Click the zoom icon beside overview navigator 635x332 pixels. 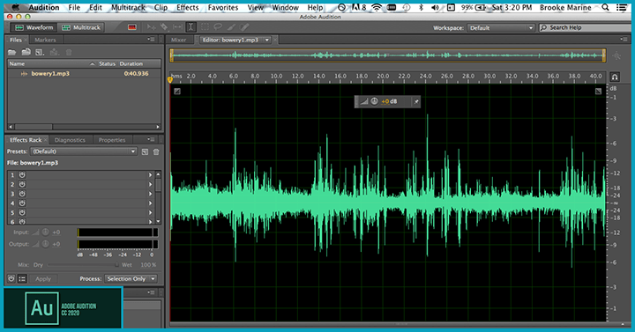[x=616, y=55]
